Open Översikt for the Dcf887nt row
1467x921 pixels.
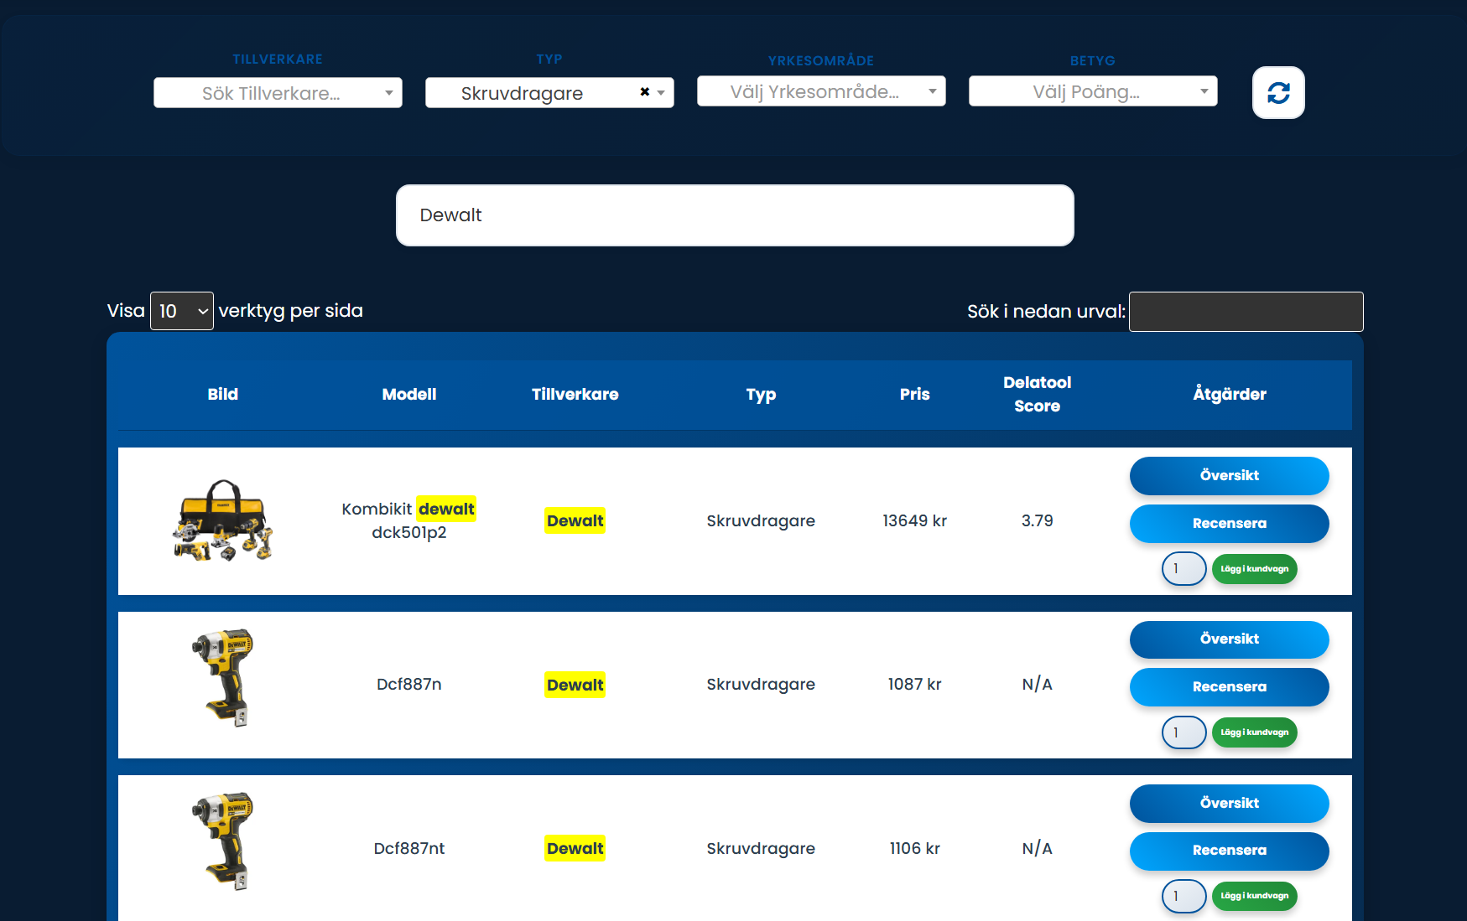coord(1229,804)
